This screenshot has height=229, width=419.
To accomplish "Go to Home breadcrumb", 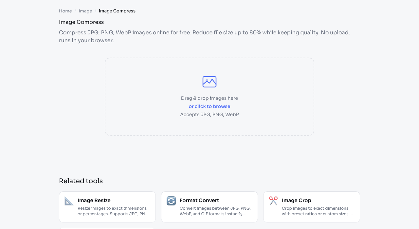I will coord(65,11).
